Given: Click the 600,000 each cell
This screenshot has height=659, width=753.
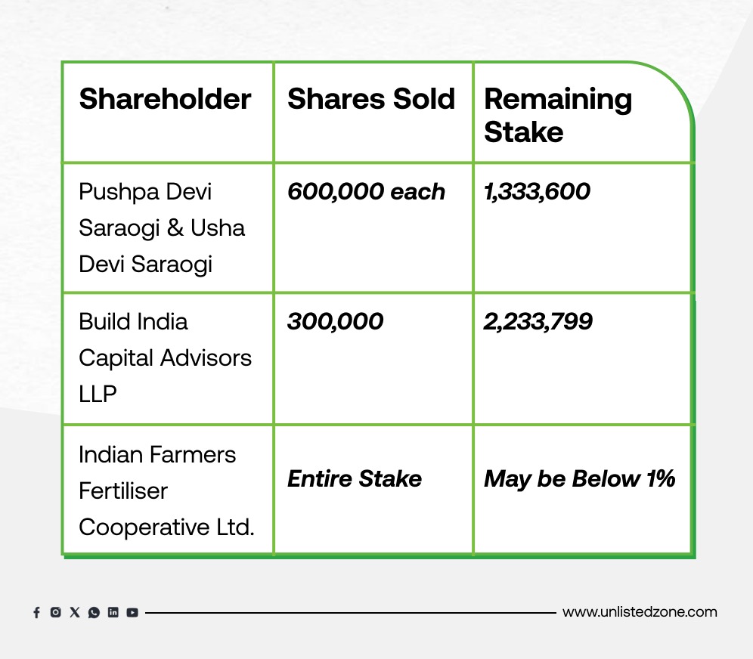Looking at the screenshot, I should (367, 192).
